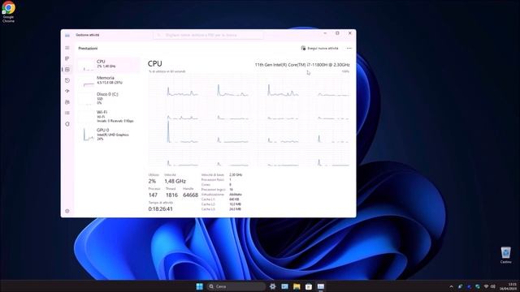
Task: Open the Processi page from the sidebar
Action: 67,58
